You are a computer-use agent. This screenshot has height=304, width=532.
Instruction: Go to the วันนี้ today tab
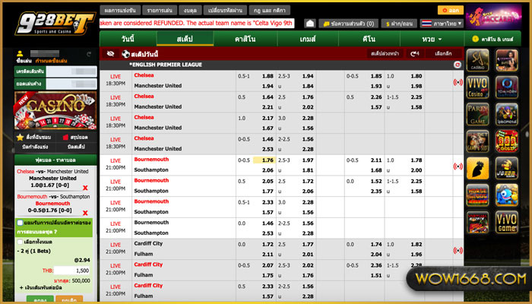[127, 38]
